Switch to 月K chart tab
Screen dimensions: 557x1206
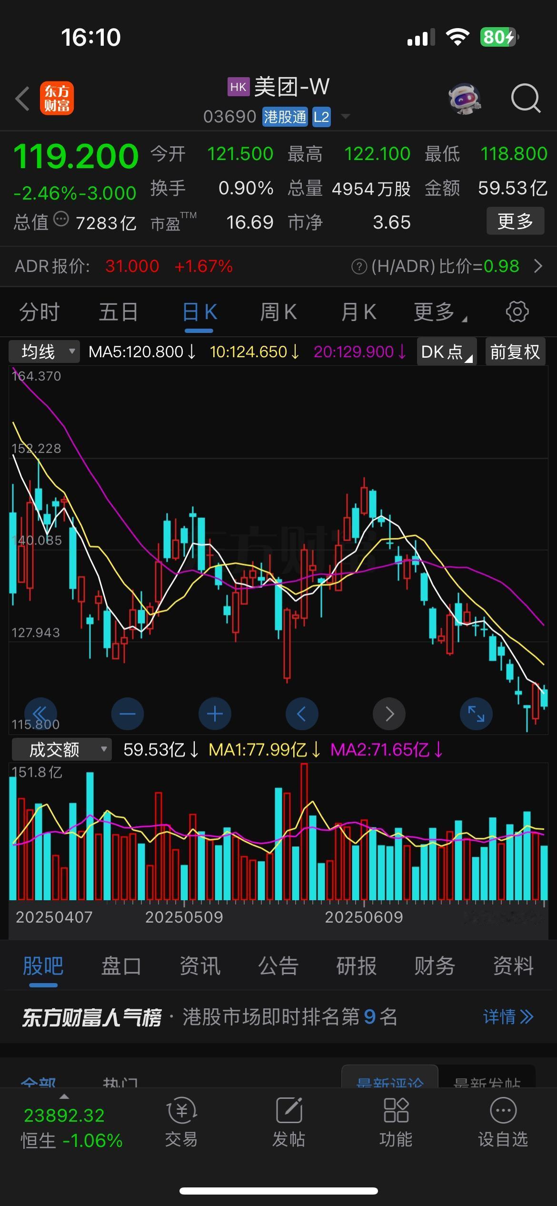click(358, 312)
